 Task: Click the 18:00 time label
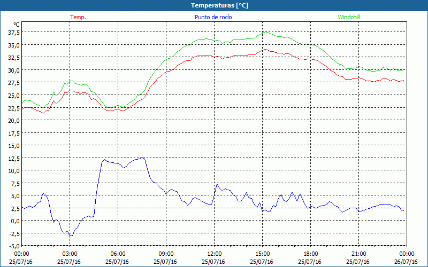(311, 254)
